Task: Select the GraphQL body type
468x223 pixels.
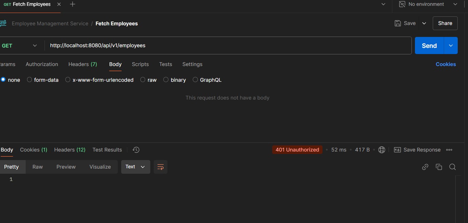Action: (195, 79)
